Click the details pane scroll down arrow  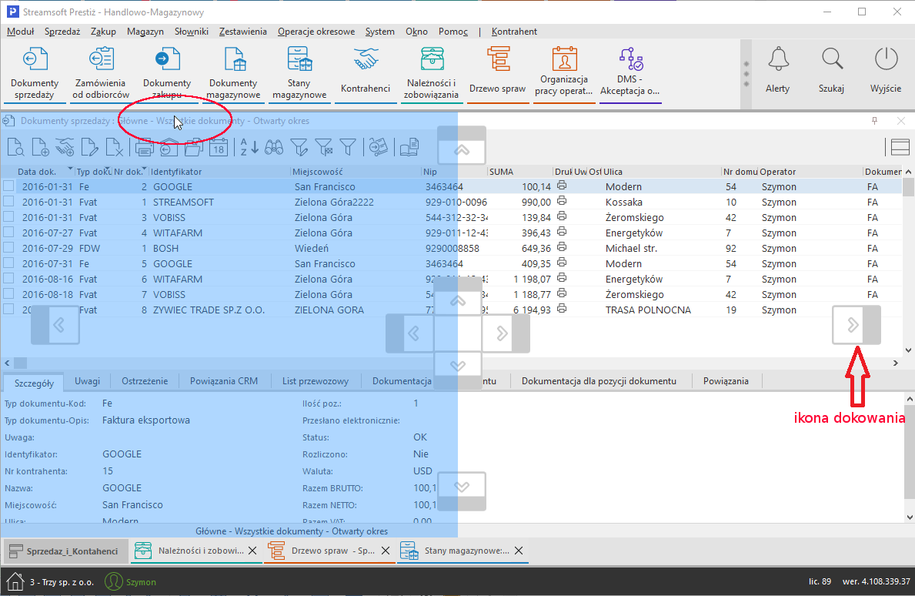[909, 517]
